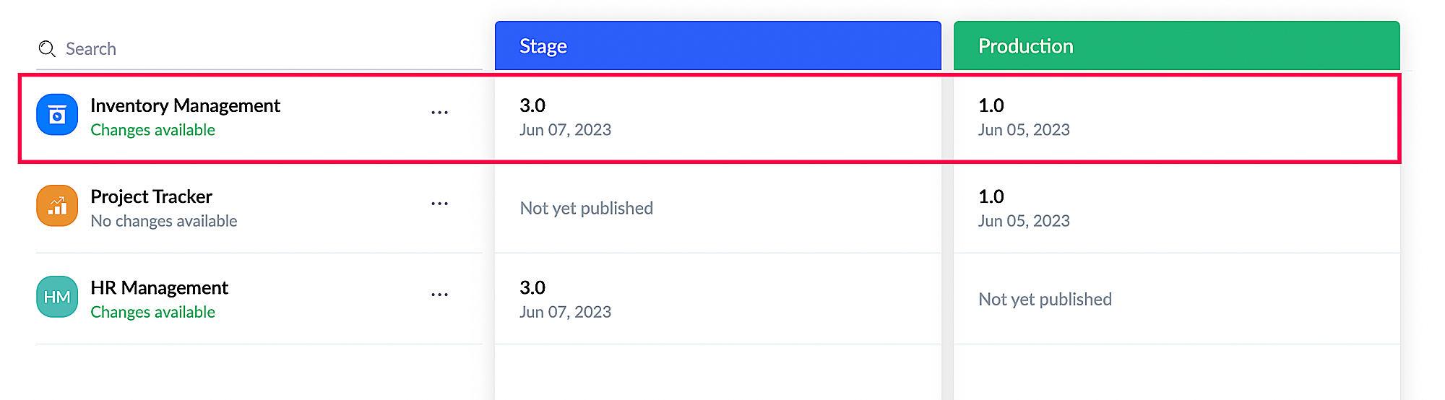Open the HR Management app name
Viewport: 1445px width, 400px height.
coord(159,287)
